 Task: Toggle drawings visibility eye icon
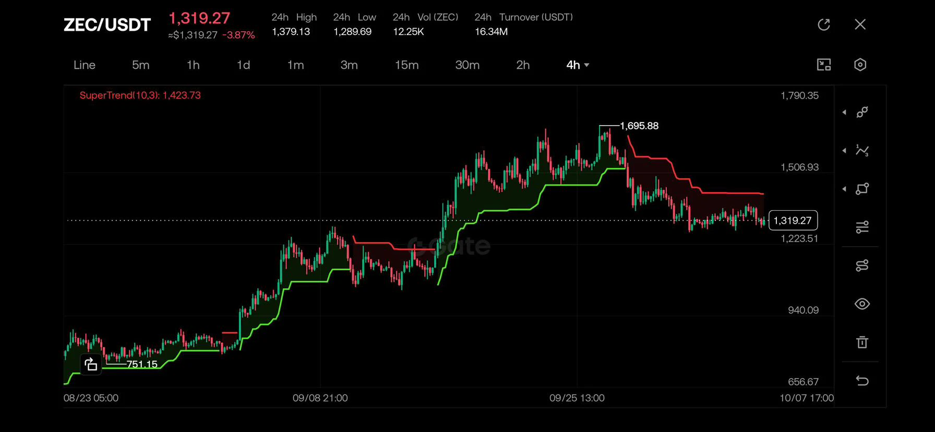point(862,304)
